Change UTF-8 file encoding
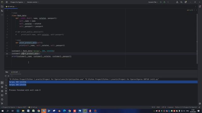The height and width of the screenshot is (113, 202). pos(164,107)
